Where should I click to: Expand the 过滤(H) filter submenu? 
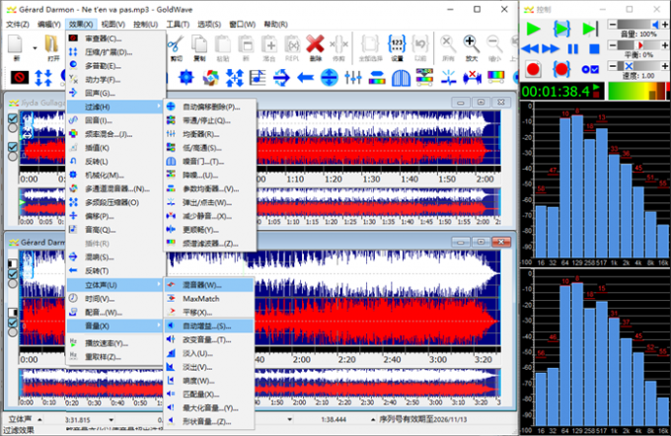115,107
